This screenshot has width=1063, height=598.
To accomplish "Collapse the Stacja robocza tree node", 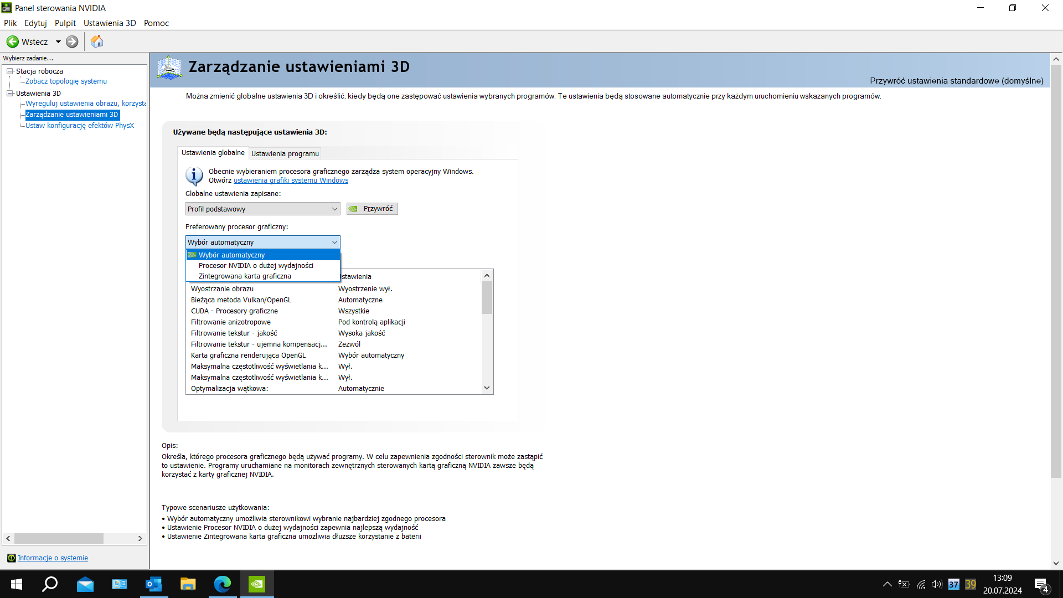I will (9, 71).
